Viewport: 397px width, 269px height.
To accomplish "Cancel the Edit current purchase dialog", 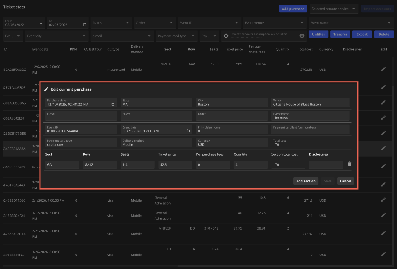I will [345, 181].
